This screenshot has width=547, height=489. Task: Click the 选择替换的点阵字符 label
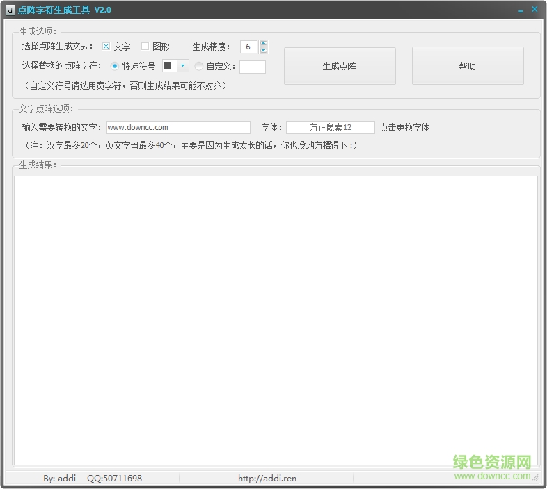point(61,65)
